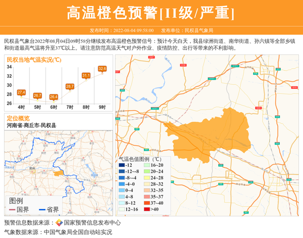Image resolution: width=303 pixels, height=238 pixels.
Task: Click the 31.1 temperature label at 8时
Action: point(86,76)
